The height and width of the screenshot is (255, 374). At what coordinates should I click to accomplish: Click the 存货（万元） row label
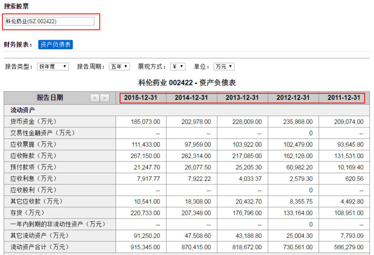click(27, 212)
